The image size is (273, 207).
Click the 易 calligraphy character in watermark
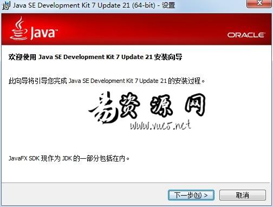pos(103,107)
